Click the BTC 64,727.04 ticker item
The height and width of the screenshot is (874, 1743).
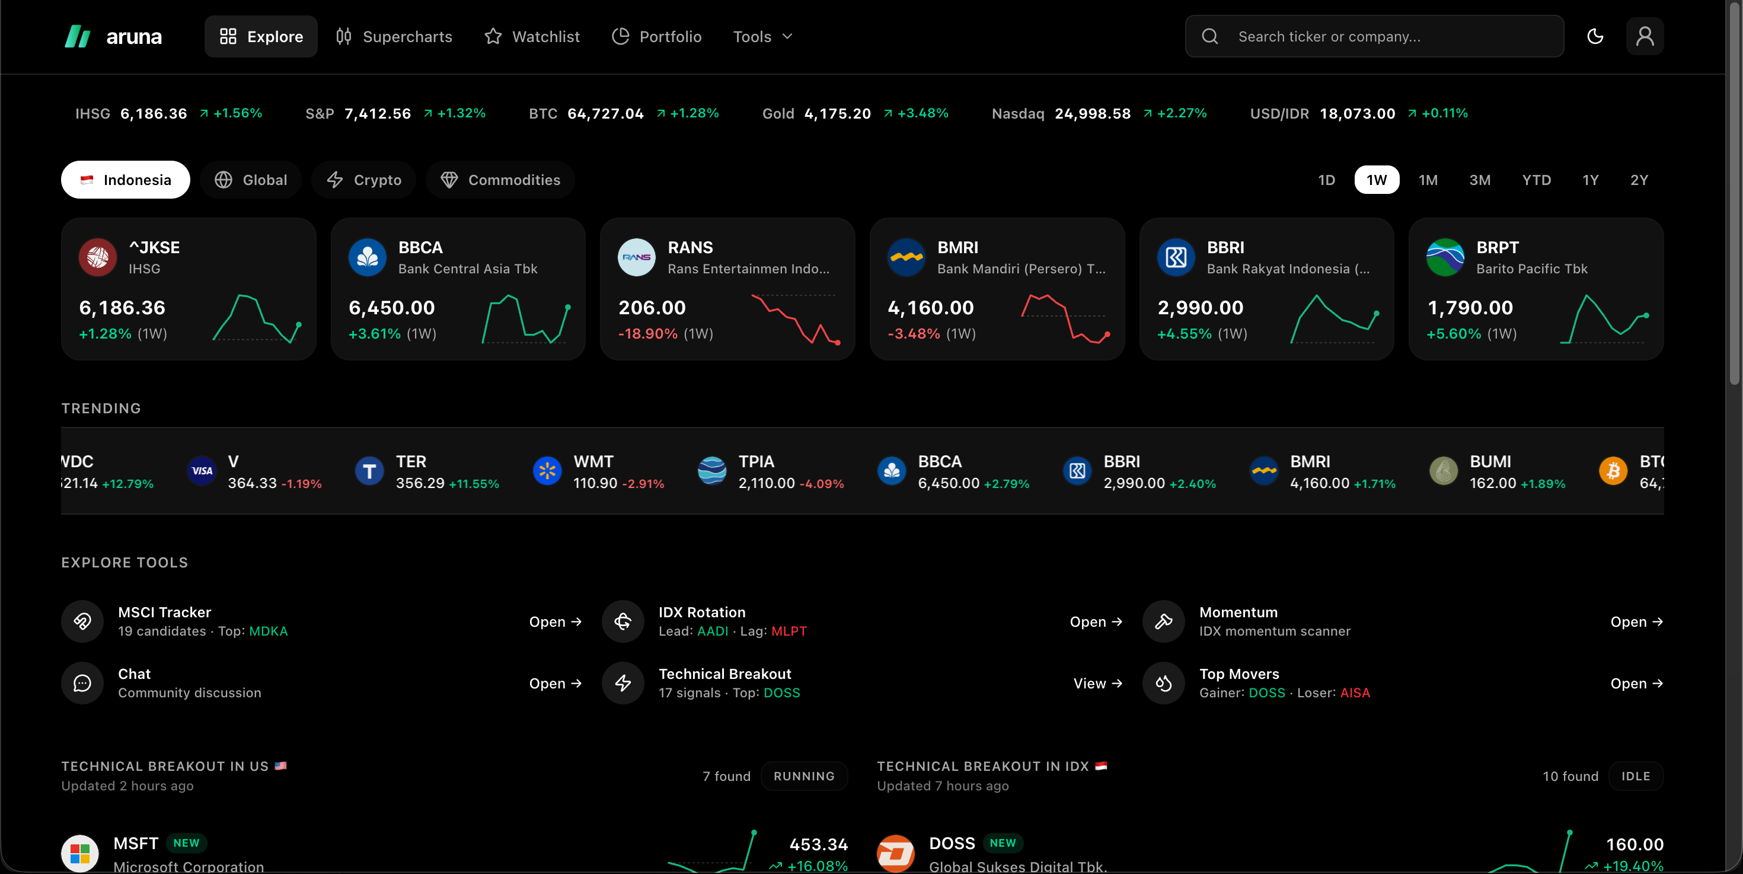coord(624,113)
